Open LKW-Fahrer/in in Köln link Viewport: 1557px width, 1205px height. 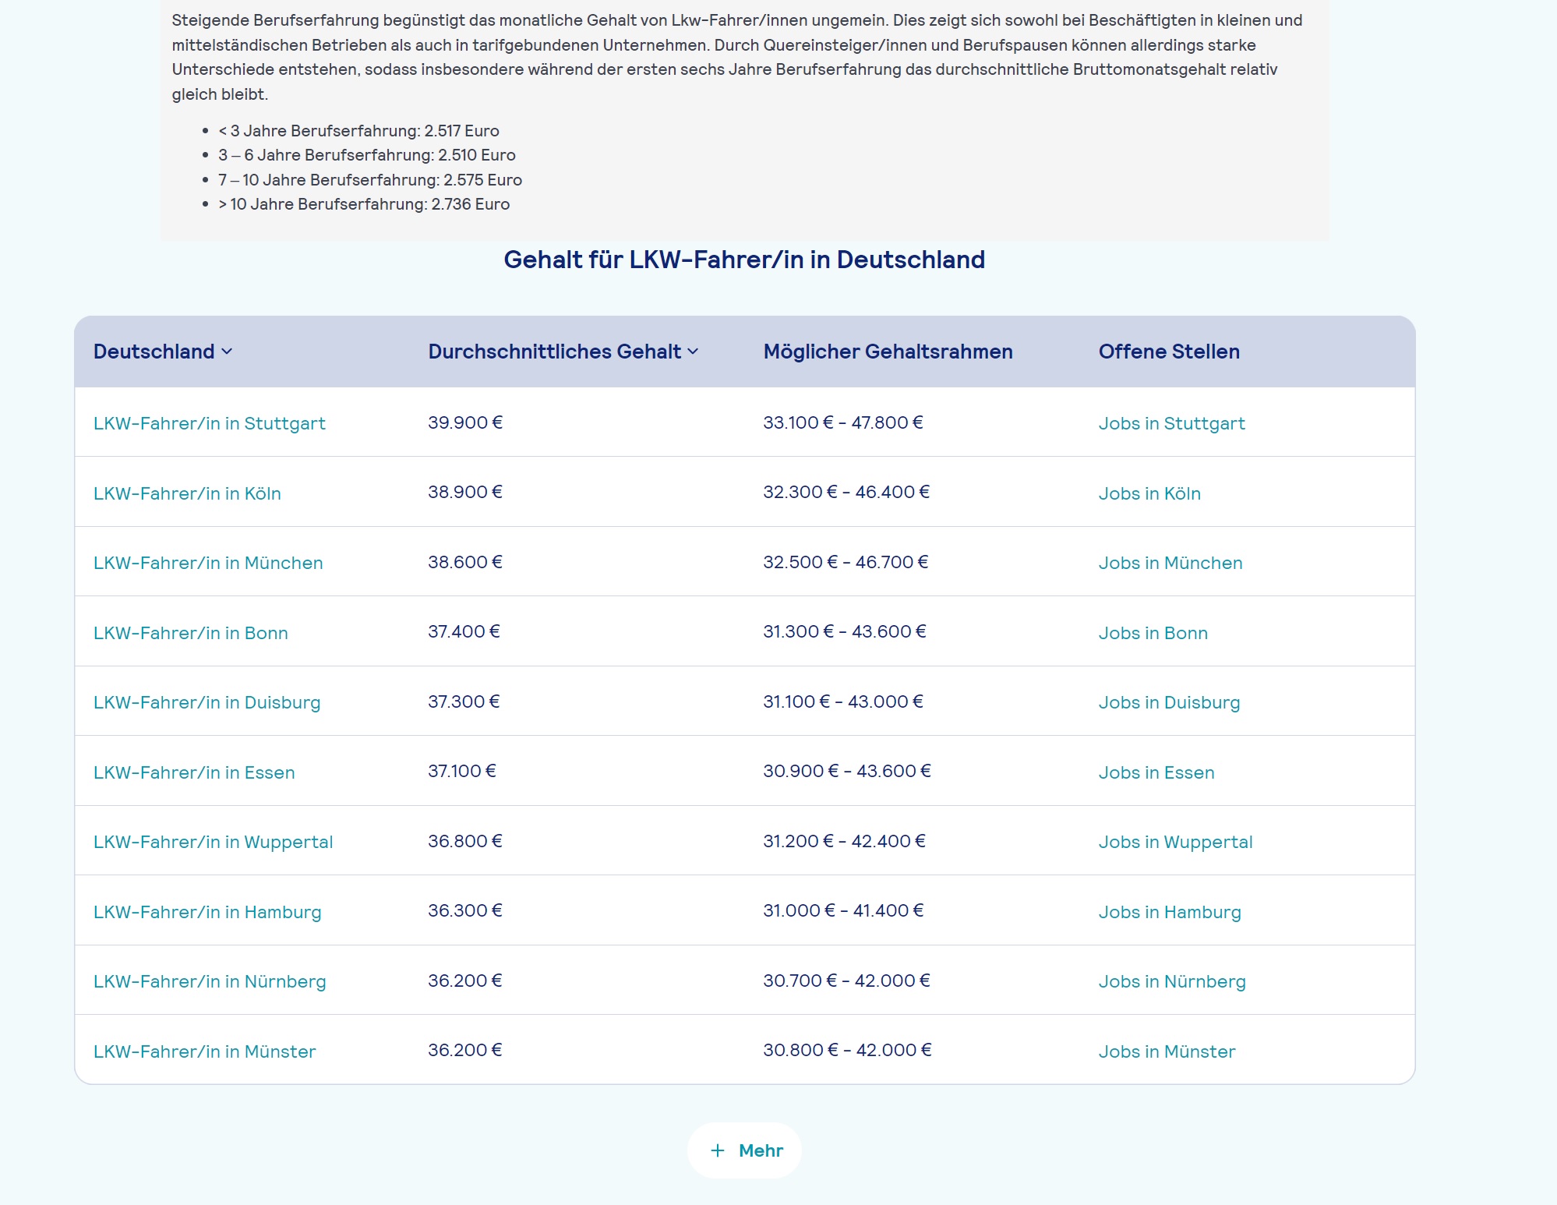[187, 493]
